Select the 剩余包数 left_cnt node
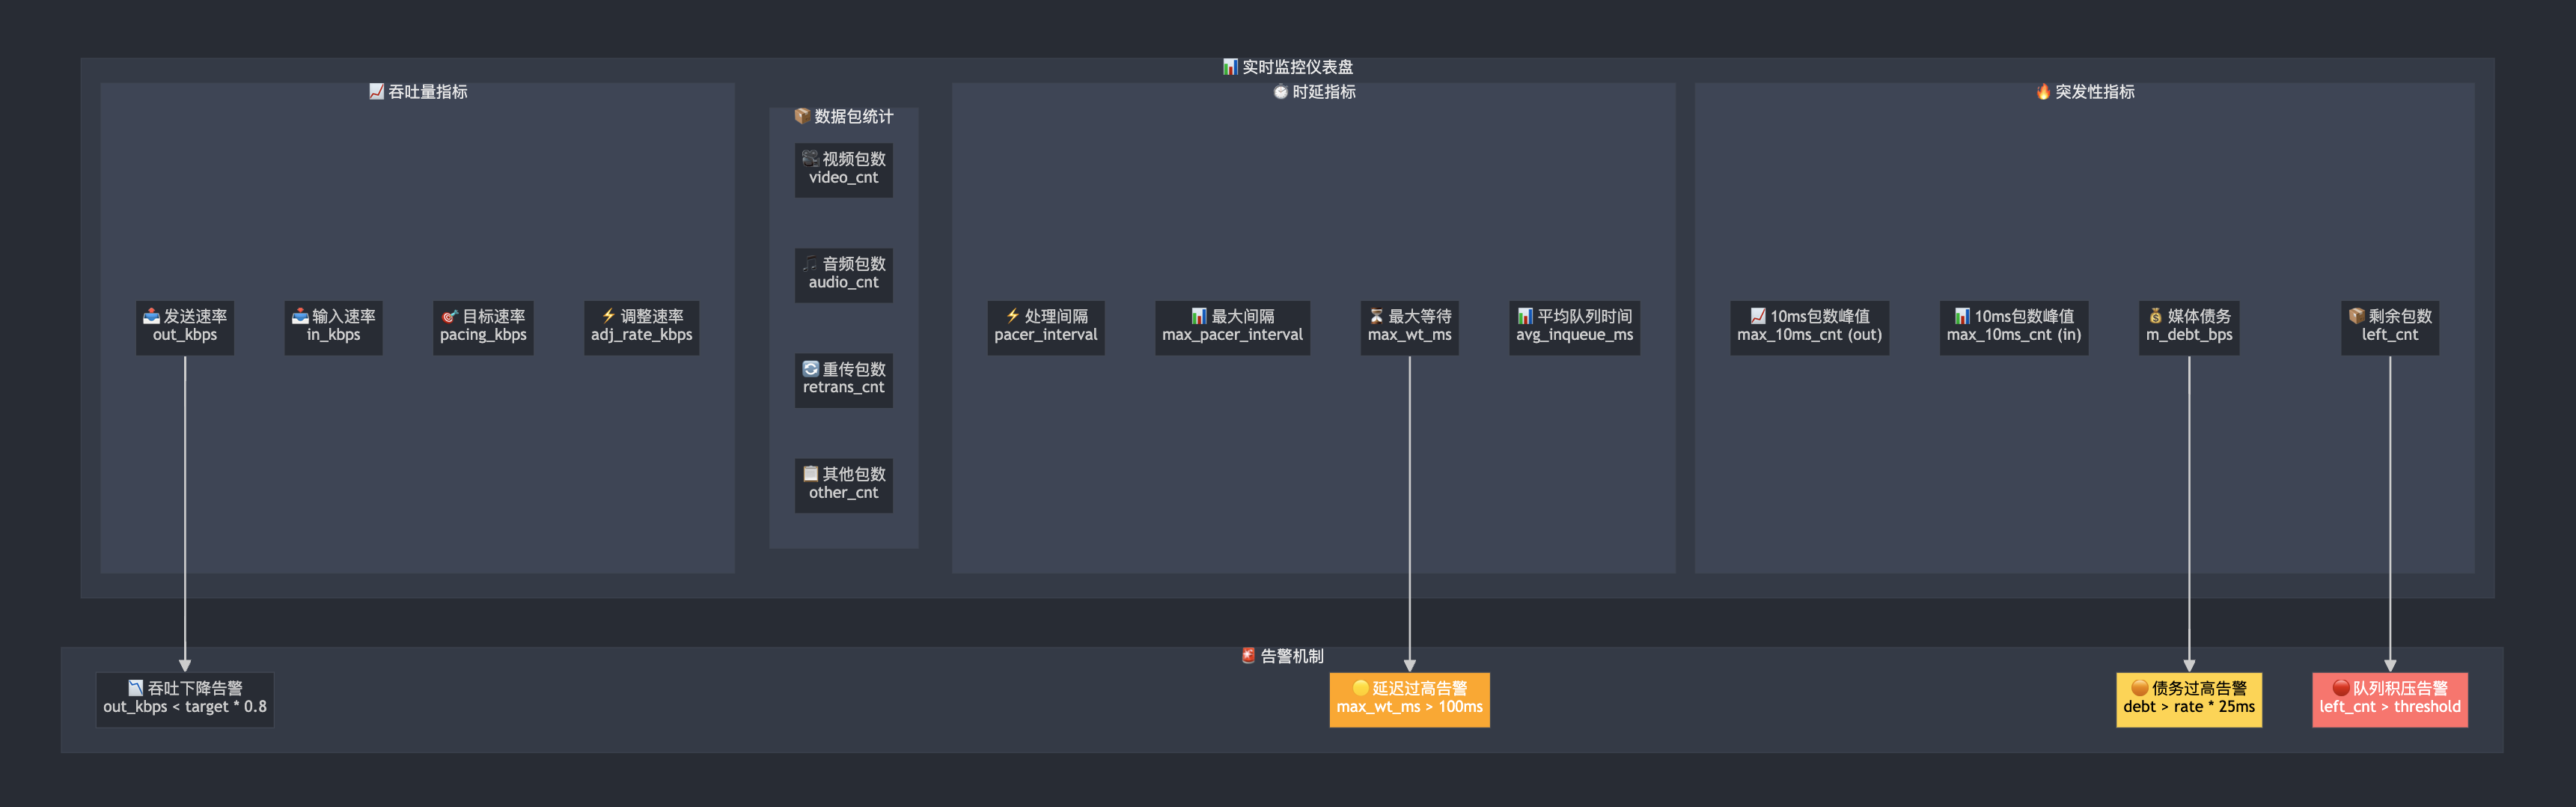 pyautogui.click(x=2389, y=327)
